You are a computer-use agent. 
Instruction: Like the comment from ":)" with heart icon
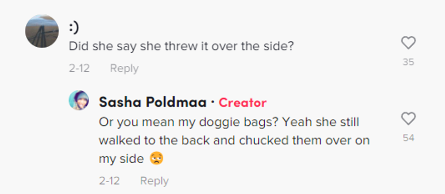pyautogui.click(x=408, y=43)
